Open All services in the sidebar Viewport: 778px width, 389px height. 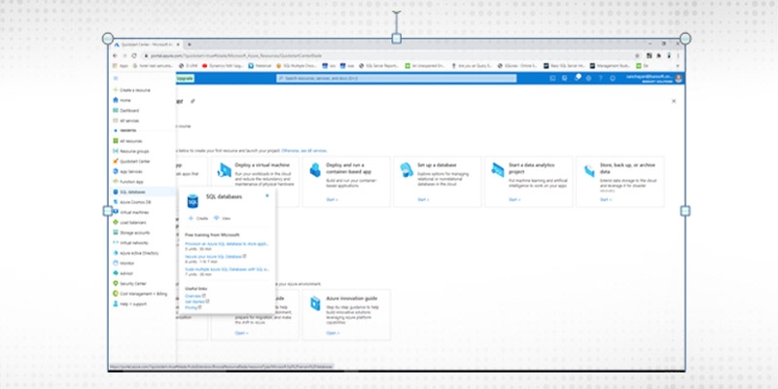point(126,121)
